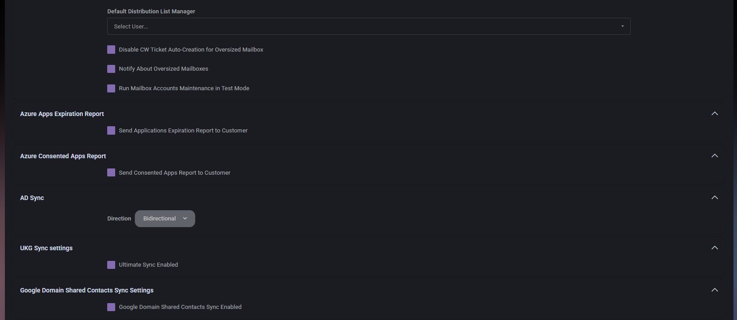Click the AD Sync section heading

(32, 197)
